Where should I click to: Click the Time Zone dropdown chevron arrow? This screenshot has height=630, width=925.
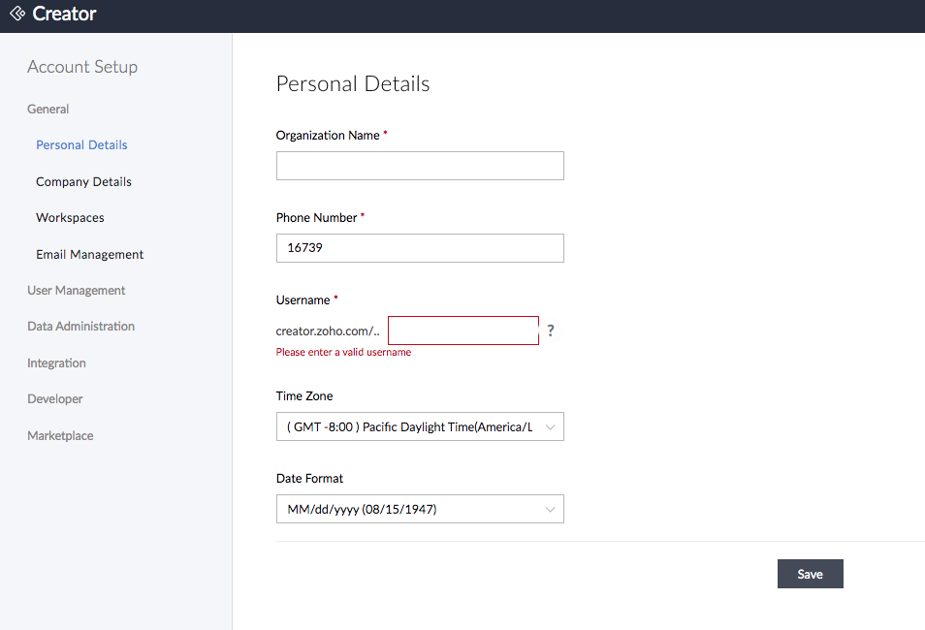tap(551, 427)
